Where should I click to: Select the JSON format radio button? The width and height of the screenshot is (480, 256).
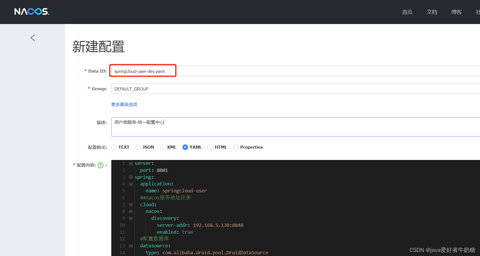point(138,147)
